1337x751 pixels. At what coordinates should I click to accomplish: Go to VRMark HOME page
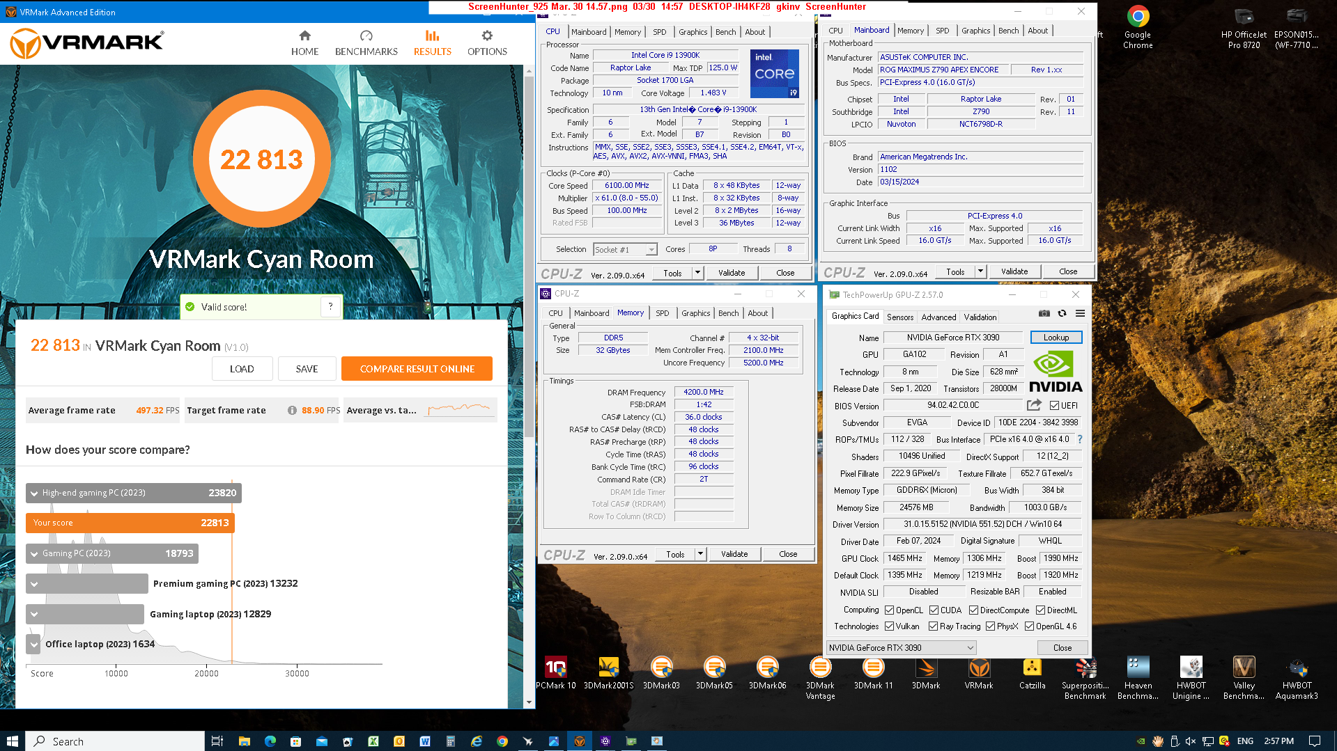[x=304, y=43]
